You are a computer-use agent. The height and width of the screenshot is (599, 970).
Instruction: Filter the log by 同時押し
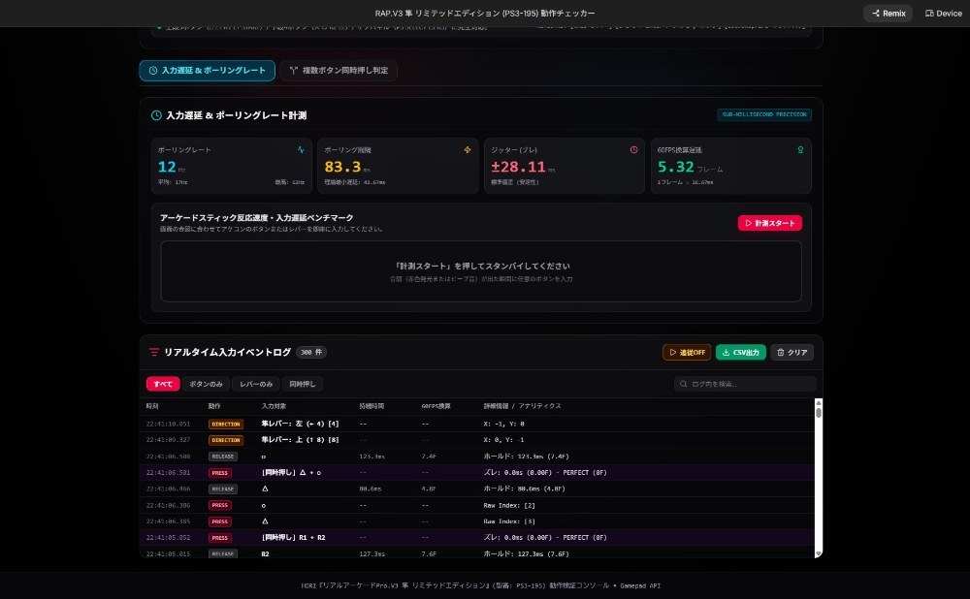point(303,384)
